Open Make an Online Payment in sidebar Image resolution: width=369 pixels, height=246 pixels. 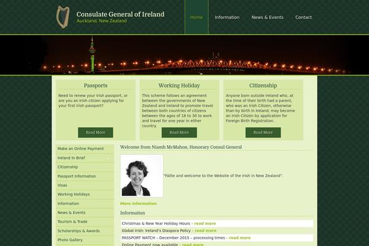coord(85,149)
